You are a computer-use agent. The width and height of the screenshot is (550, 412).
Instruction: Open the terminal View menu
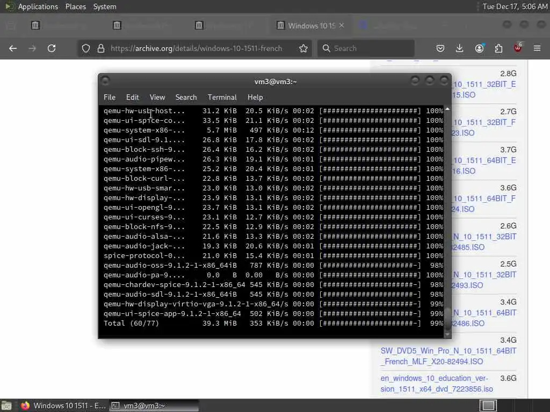click(x=157, y=98)
